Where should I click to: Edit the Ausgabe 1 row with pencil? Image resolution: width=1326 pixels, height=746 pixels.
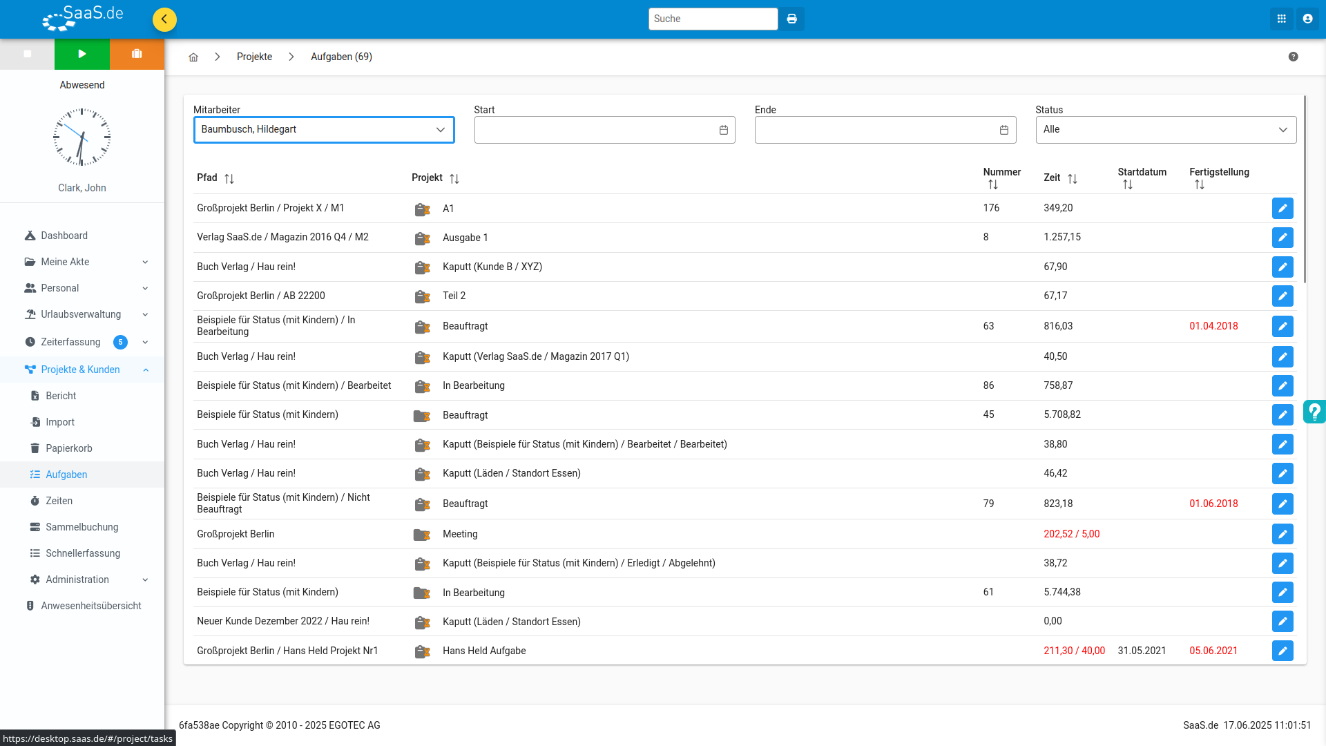click(x=1282, y=238)
